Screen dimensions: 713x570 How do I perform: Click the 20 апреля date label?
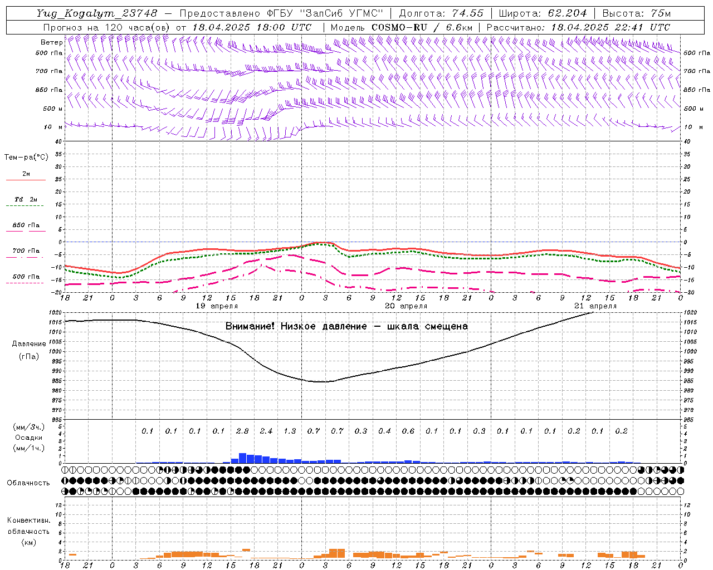(x=406, y=306)
